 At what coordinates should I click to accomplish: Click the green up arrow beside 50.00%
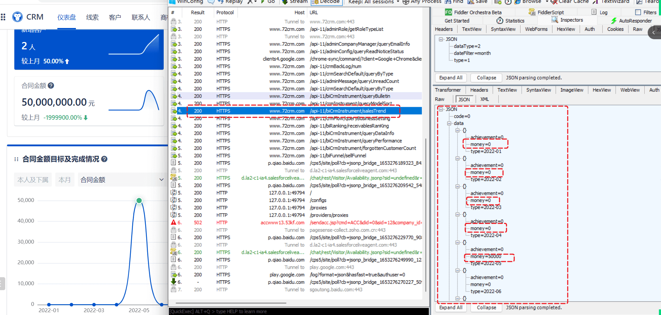click(x=67, y=61)
